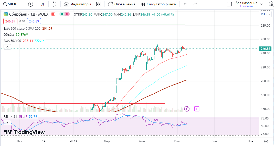Click the Сохранить link
This screenshot has width=274, height=146.
[246, 6]
